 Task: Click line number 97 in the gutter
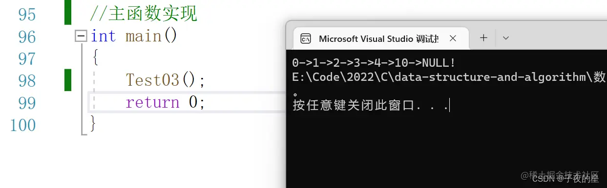pos(27,58)
